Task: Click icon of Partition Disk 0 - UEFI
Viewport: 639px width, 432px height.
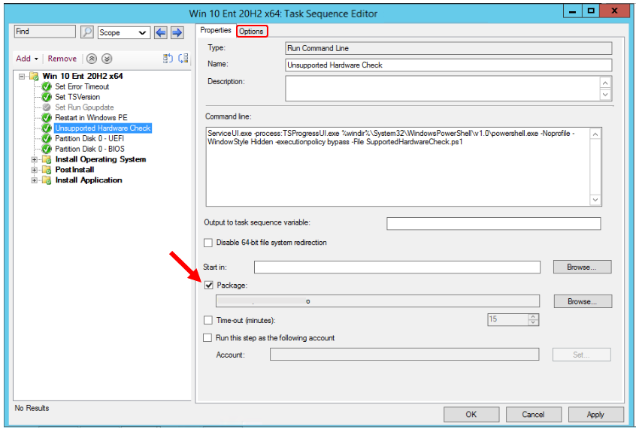Action: 47,138
